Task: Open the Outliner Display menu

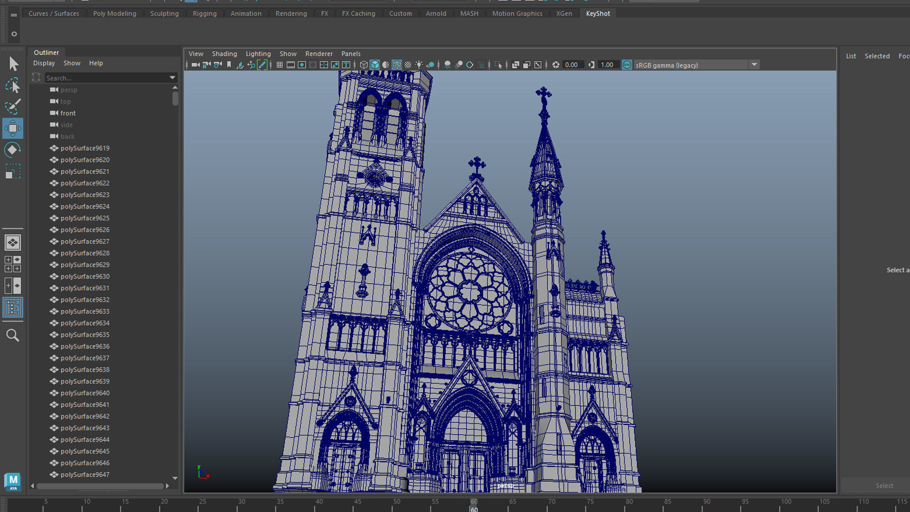Action: click(x=44, y=63)
